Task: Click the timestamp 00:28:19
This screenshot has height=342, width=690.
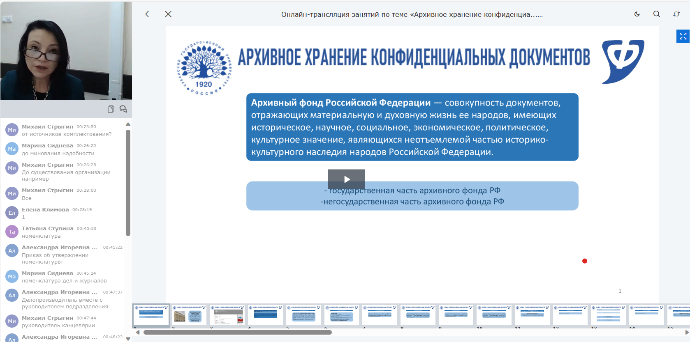Action: click(82, 209)
